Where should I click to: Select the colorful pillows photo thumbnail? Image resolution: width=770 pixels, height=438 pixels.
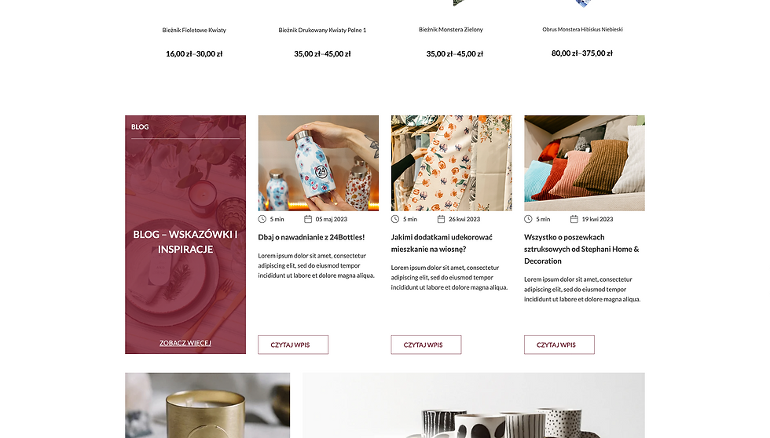(x=585, y=163)
